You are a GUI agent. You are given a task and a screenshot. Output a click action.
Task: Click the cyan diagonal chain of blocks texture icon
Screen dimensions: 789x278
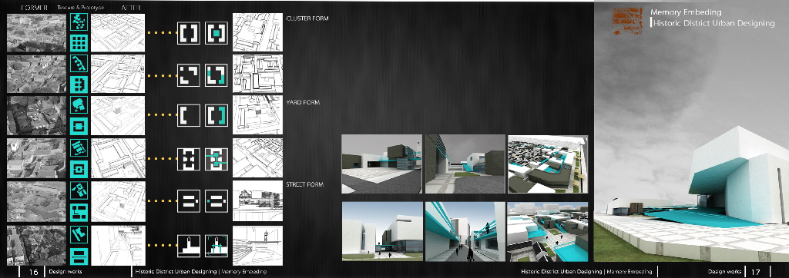pyautogui.click(x=79, y=63)
